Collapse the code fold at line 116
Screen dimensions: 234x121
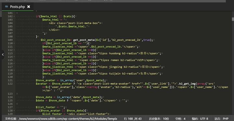pos(14,64)
